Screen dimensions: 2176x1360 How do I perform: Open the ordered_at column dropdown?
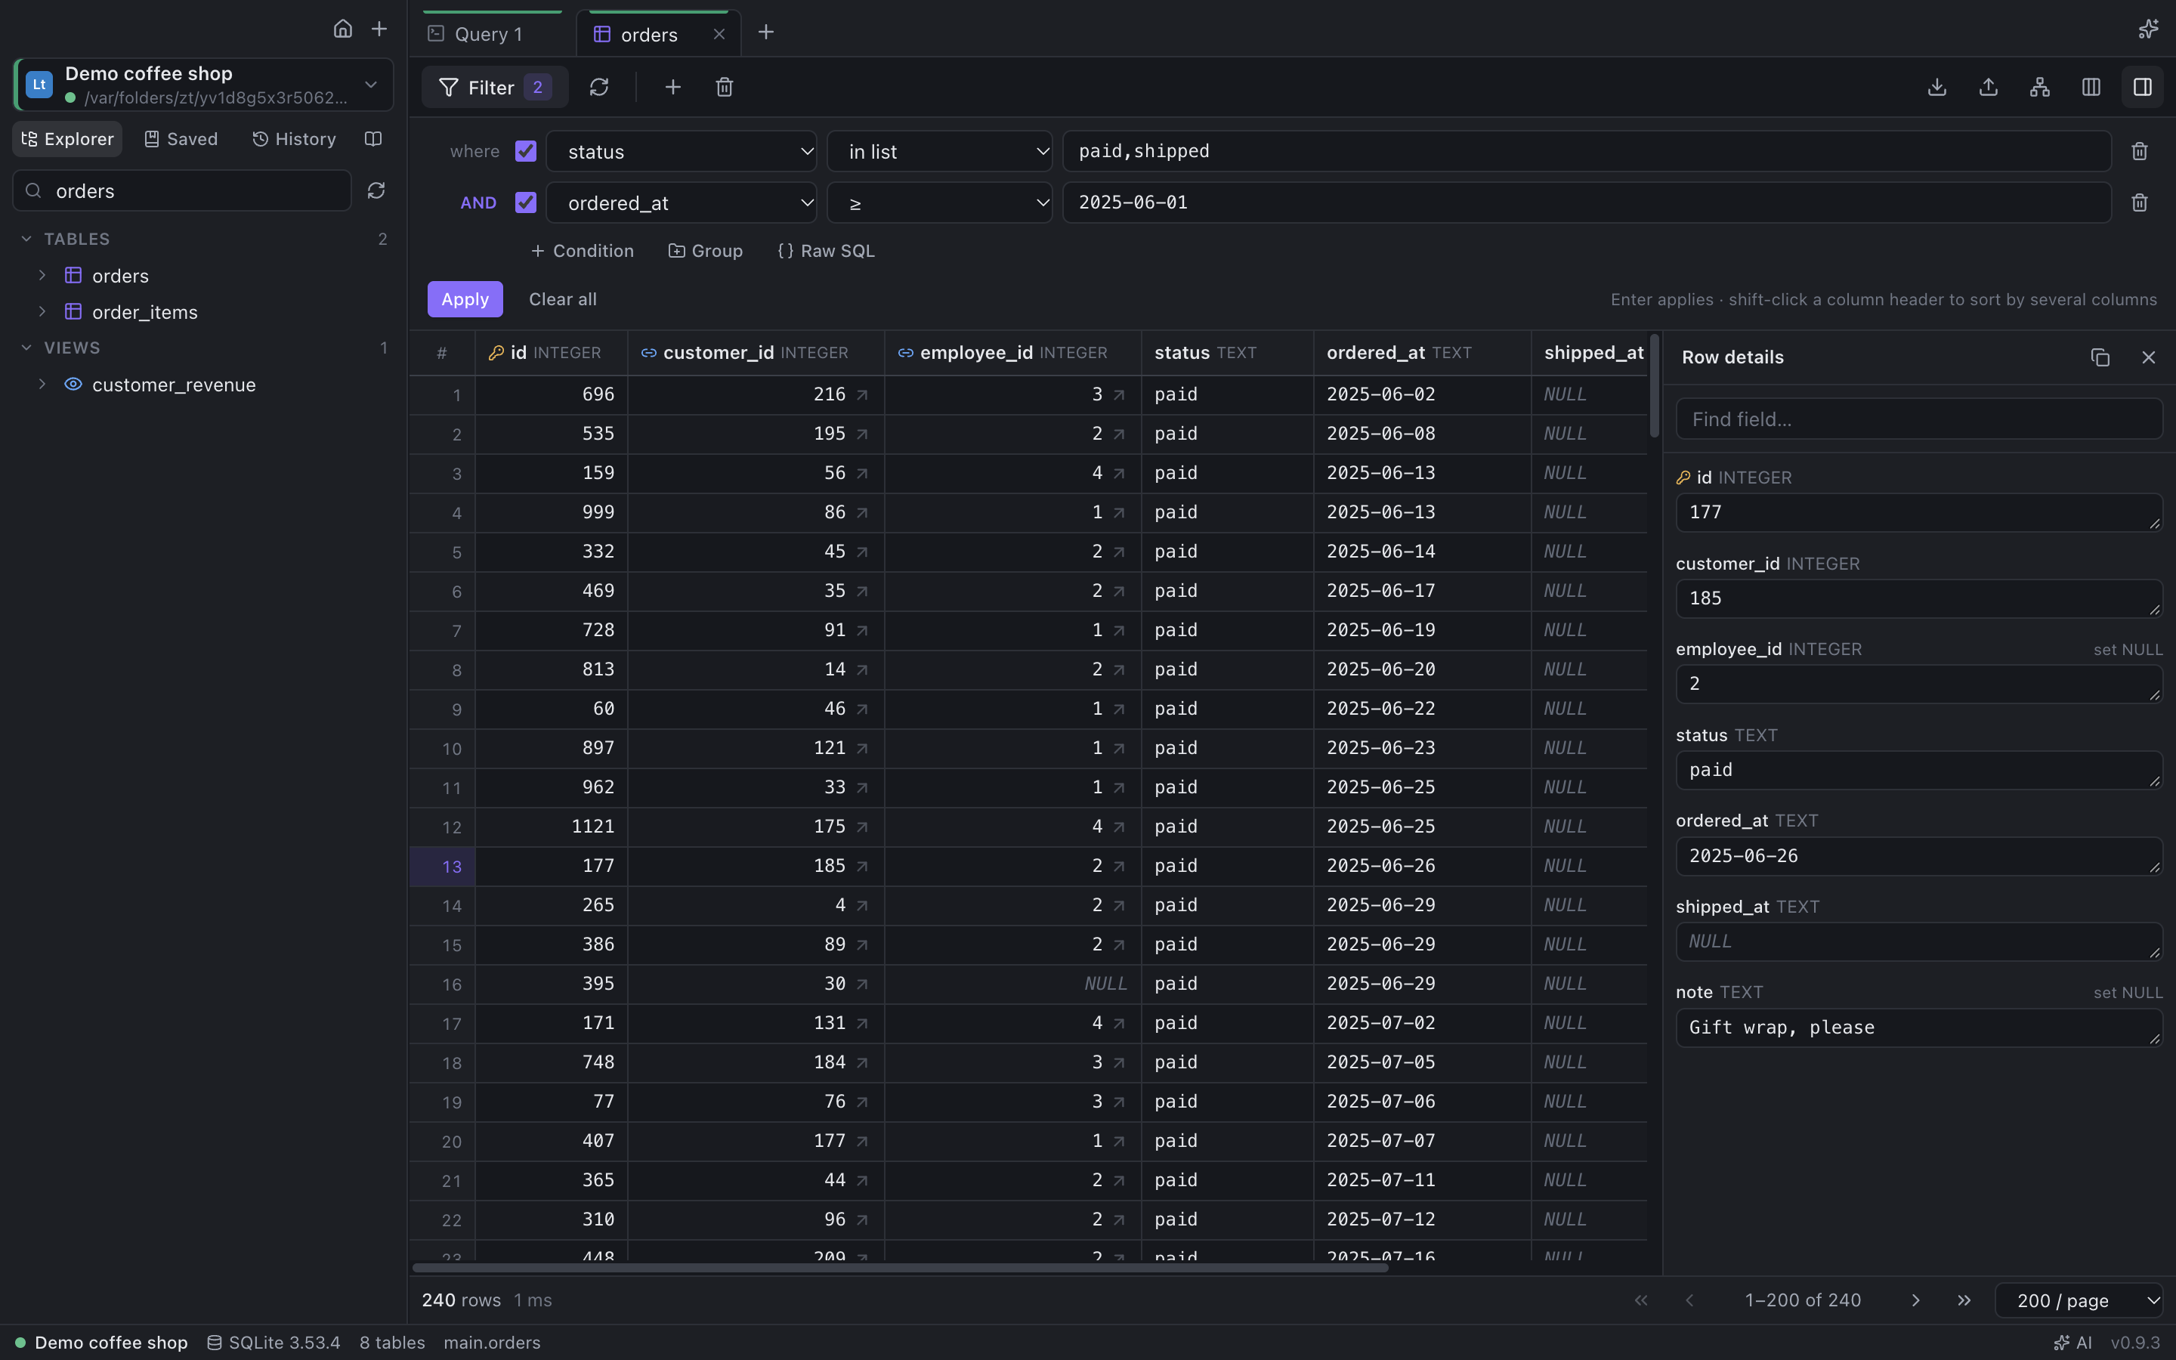point(681,202)
